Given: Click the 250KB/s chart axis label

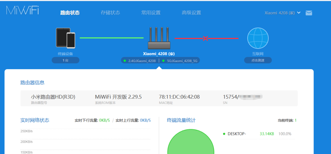Looking at the screenshot, I should pos(27,131).
